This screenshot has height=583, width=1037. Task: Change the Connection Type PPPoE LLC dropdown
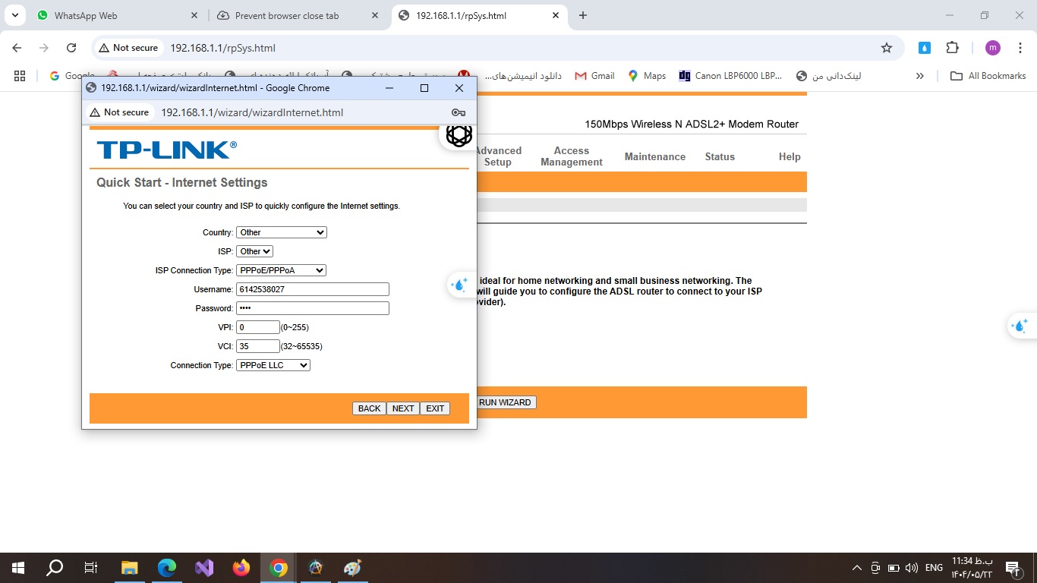click(x=273, y=365)
